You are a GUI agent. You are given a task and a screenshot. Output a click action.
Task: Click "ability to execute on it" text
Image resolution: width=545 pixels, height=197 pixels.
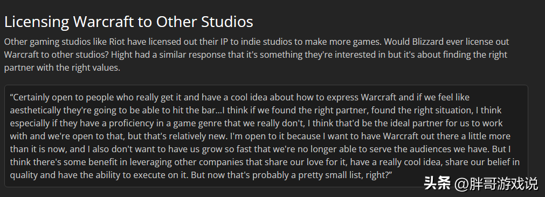coord(135,175)
